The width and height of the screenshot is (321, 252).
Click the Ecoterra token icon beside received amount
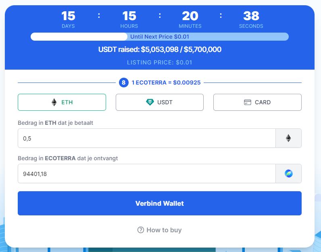pyautogui.click(x=289, y=174)
